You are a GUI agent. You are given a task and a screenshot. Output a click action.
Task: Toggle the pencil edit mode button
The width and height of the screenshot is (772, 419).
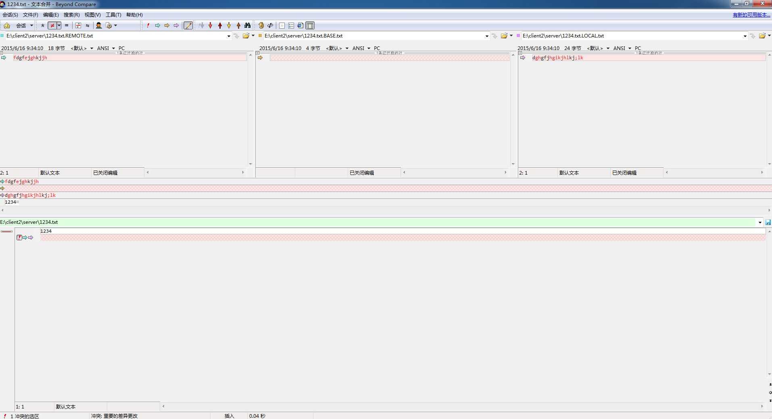tap(188, 25)
